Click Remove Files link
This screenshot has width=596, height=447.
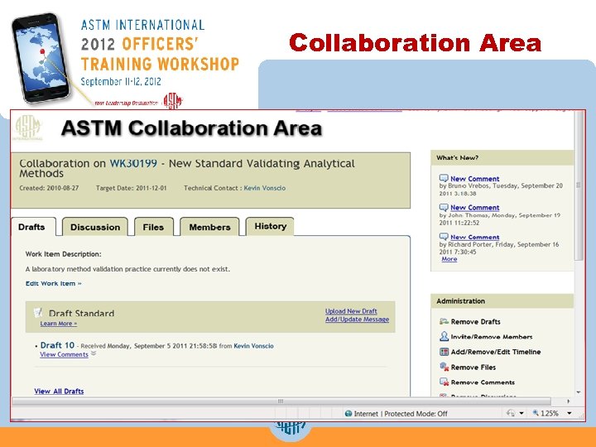tap(473, 368)
